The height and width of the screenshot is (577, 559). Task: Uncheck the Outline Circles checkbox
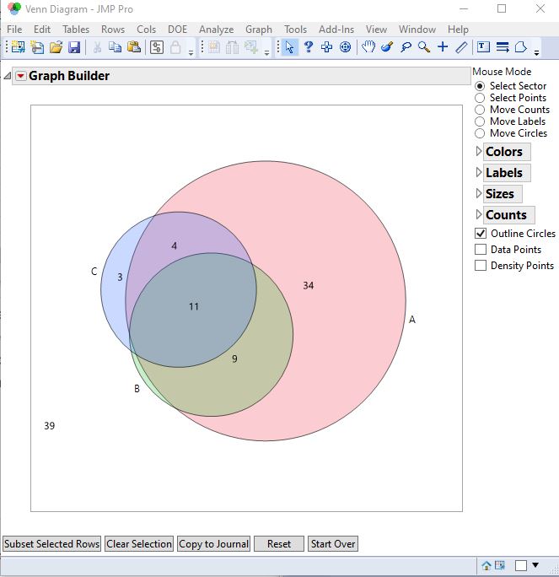click(x=481, y=234)
